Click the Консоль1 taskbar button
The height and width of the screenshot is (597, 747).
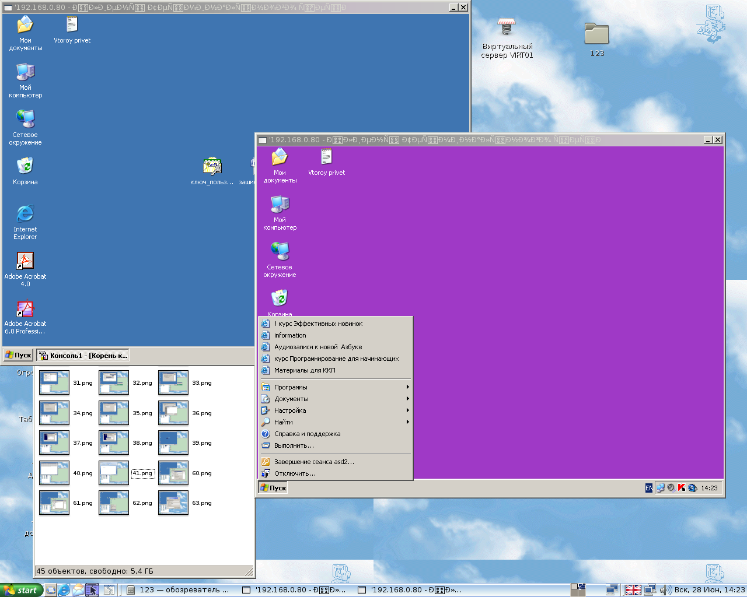[83, 356]
